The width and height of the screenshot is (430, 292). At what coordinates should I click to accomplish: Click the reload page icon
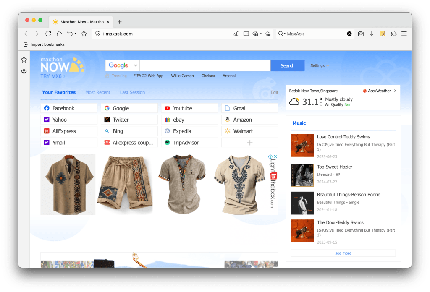click(x=48, y=34)
